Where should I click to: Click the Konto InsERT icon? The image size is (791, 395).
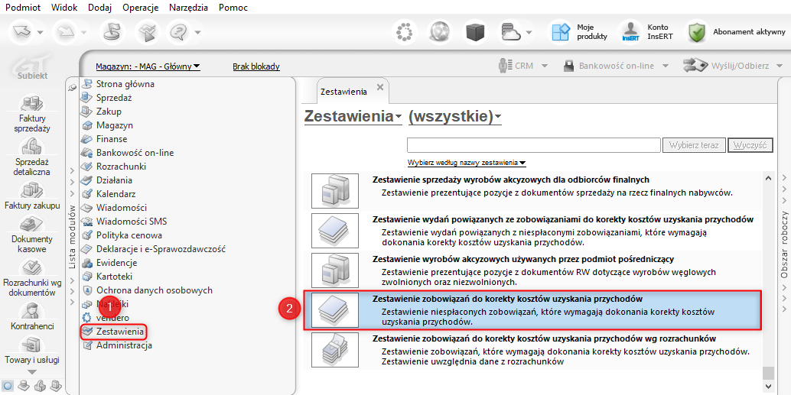(630, 32)
